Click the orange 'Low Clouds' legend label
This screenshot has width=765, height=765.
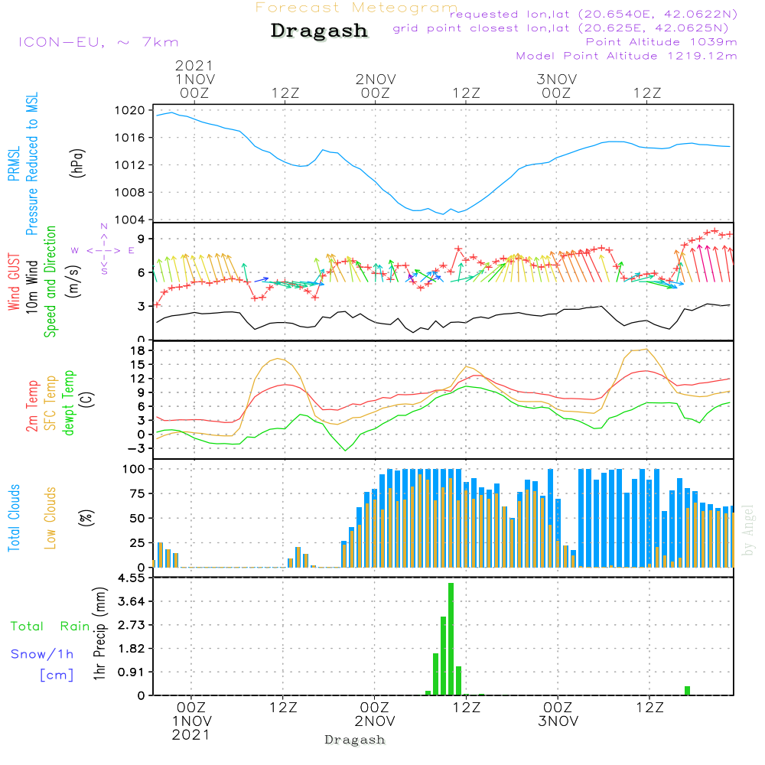tap(50, 518)
